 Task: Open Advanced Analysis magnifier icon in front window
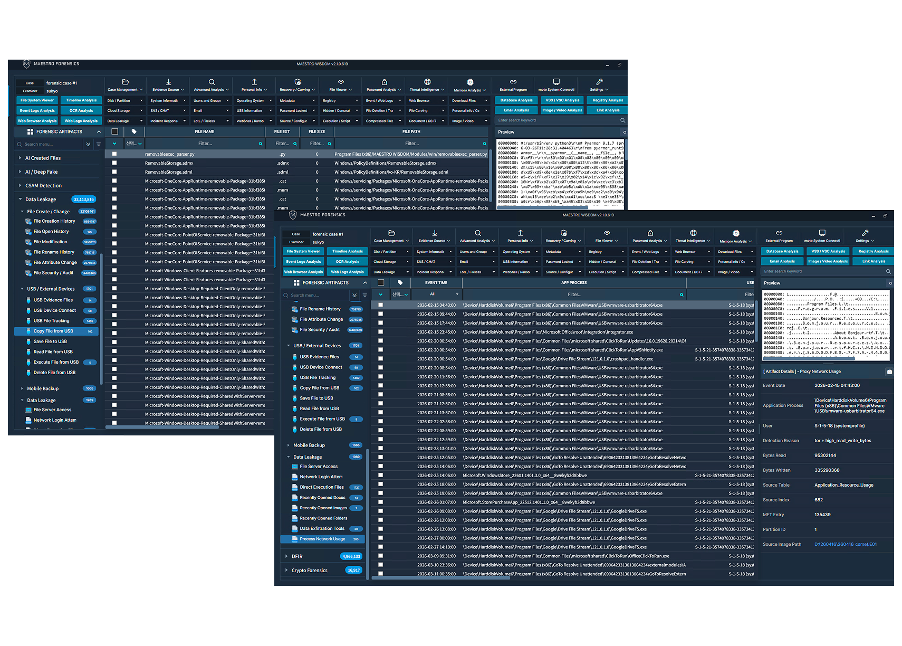478,233
